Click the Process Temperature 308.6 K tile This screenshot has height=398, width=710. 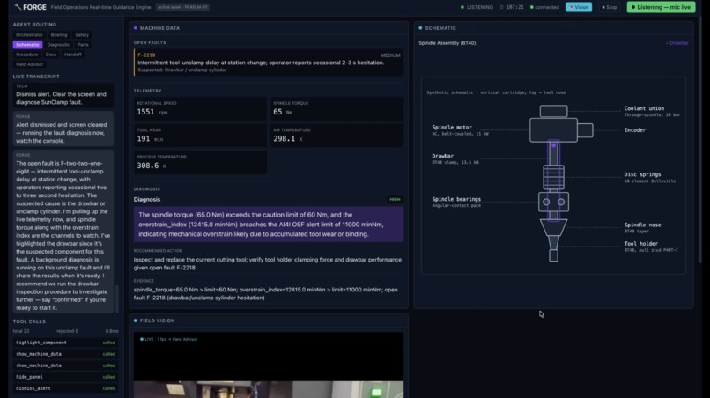tap(200, 162)
